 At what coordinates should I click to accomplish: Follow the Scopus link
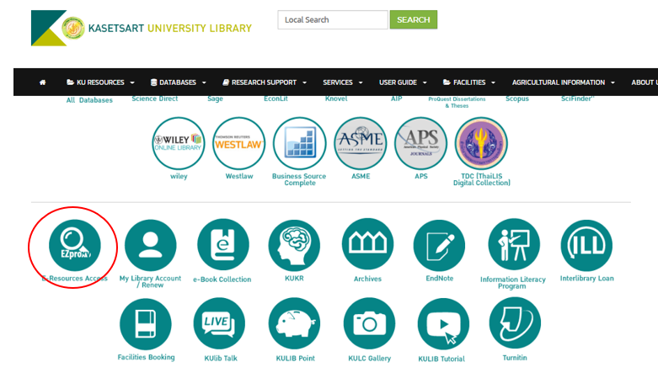tap(517, 99)
